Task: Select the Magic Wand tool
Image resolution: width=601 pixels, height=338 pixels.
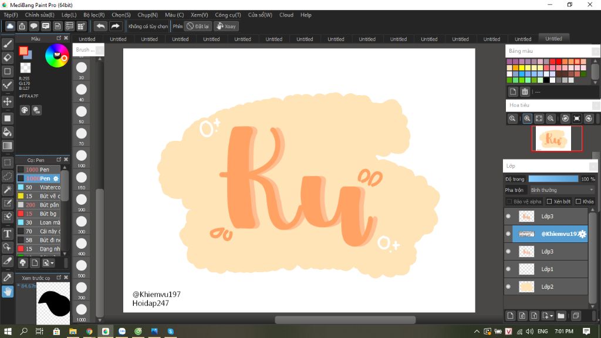Action: click(x=7, y=190)
